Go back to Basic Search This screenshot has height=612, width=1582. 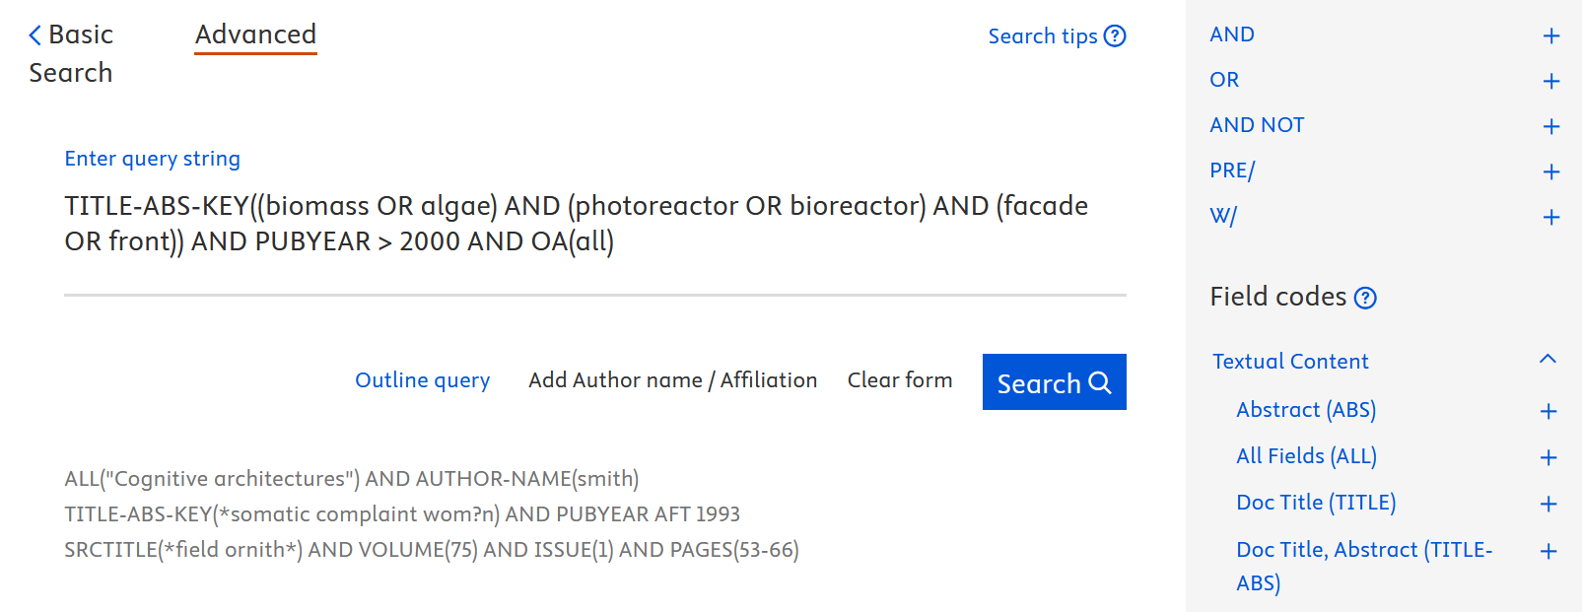[71, 53]
